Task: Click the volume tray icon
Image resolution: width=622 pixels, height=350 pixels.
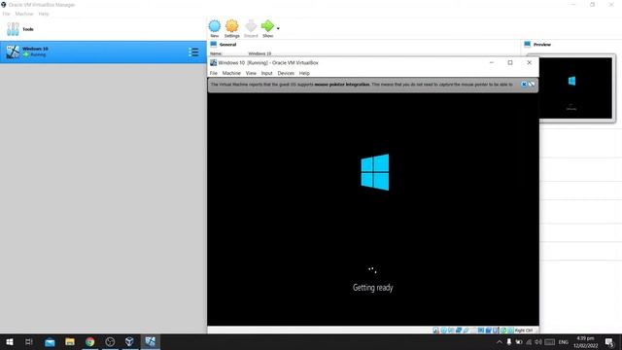Action: [538, 341]
